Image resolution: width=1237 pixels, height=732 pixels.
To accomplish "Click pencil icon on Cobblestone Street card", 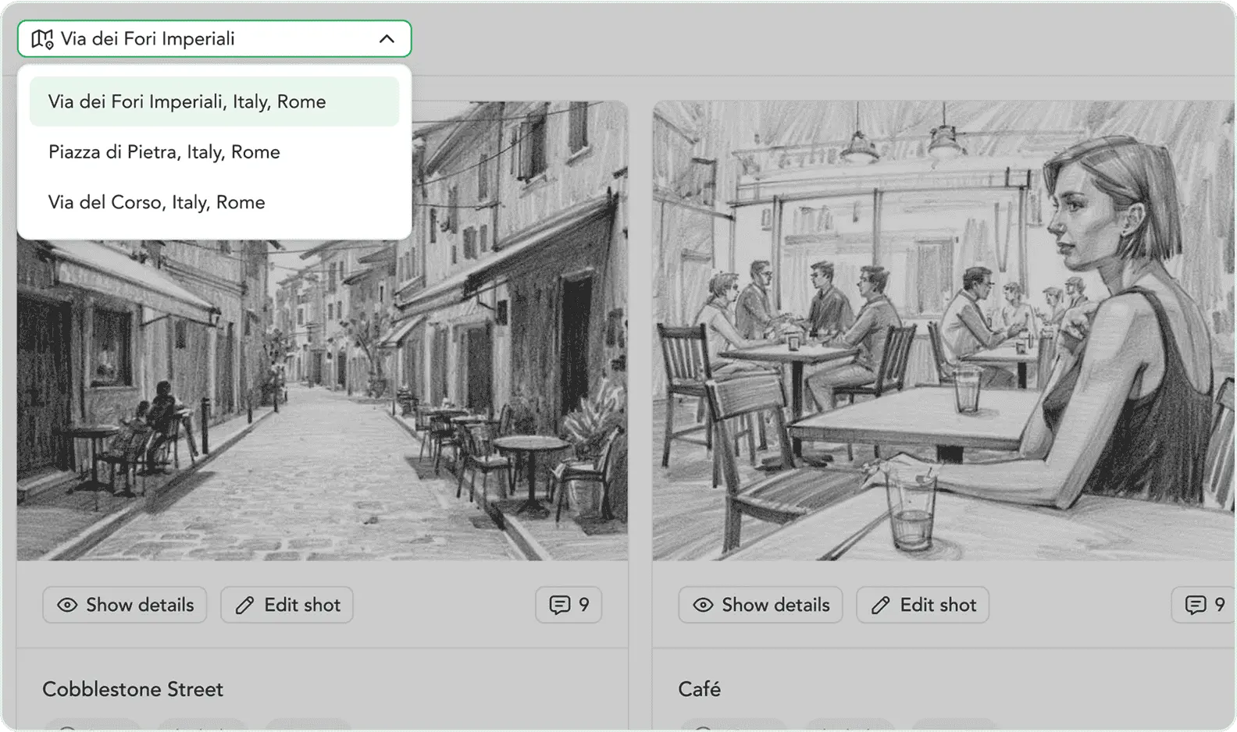I will tap(244, 606).
